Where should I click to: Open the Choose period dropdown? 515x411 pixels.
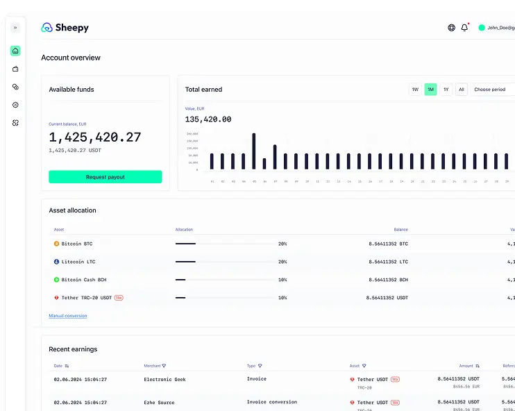click(x=493, y=90)
